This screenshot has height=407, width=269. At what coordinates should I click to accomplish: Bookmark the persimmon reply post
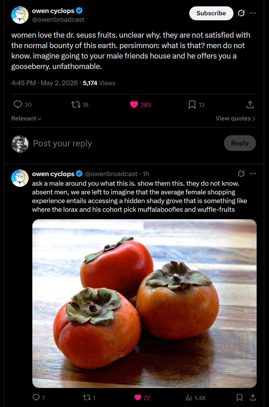[240, 397]
